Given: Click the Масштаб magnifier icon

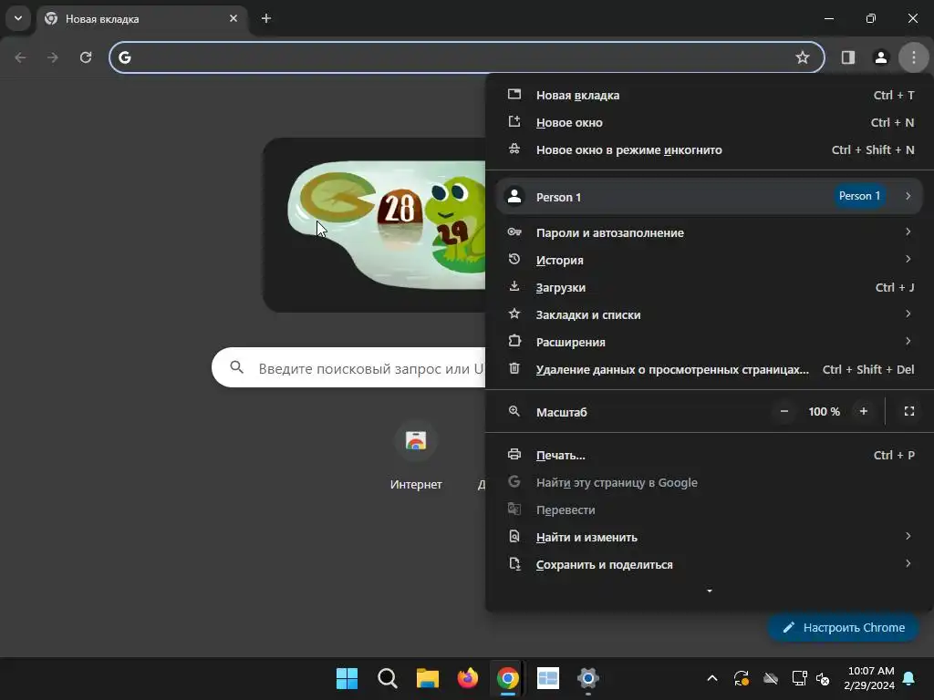Looking at the screenshot, I should [514, 411].
